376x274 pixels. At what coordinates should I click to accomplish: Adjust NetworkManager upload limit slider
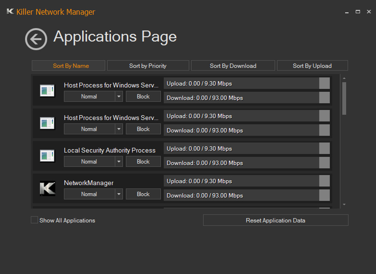coord(325,181)
